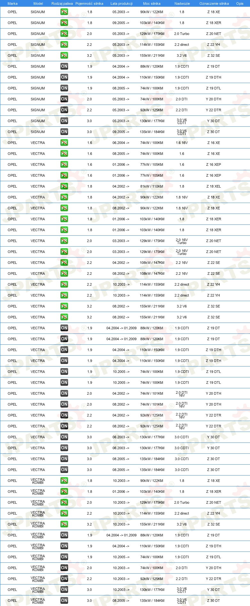Click the Oznaczenie silnika column header
Image resolution: width=250 pixels, height=606 pixels.
click(x=214, y=4)
